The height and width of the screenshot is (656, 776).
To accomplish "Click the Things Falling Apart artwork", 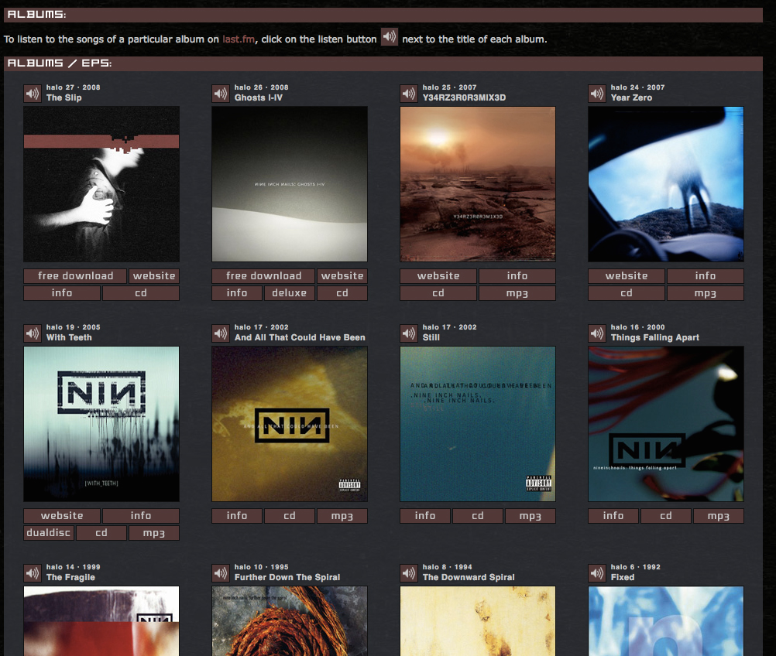I will coord(665,424).
